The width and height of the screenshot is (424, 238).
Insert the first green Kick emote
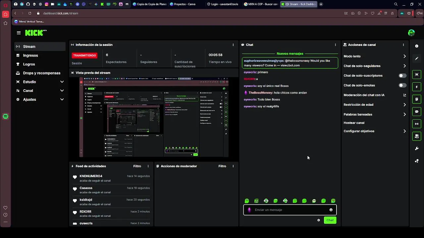[x=247, y=201]
